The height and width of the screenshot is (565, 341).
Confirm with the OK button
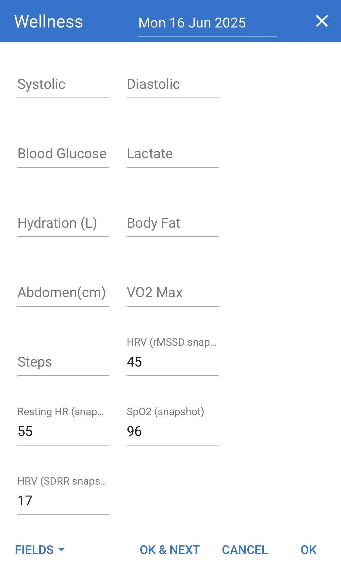[308, 550]
